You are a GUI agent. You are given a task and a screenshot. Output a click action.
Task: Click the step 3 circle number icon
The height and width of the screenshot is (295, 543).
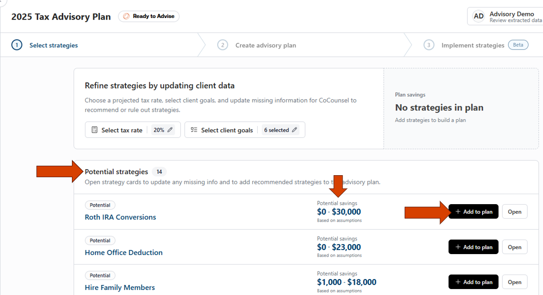click(x=429, y=45)
